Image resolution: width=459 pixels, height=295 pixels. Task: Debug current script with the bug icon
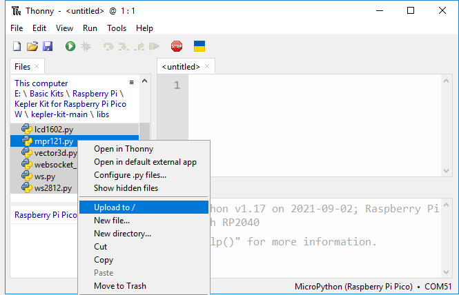pos(86,46)
